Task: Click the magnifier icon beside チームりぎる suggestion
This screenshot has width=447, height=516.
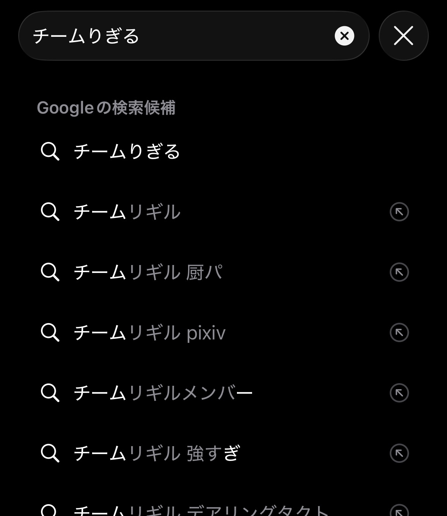Action: click(x=50, y=151)
